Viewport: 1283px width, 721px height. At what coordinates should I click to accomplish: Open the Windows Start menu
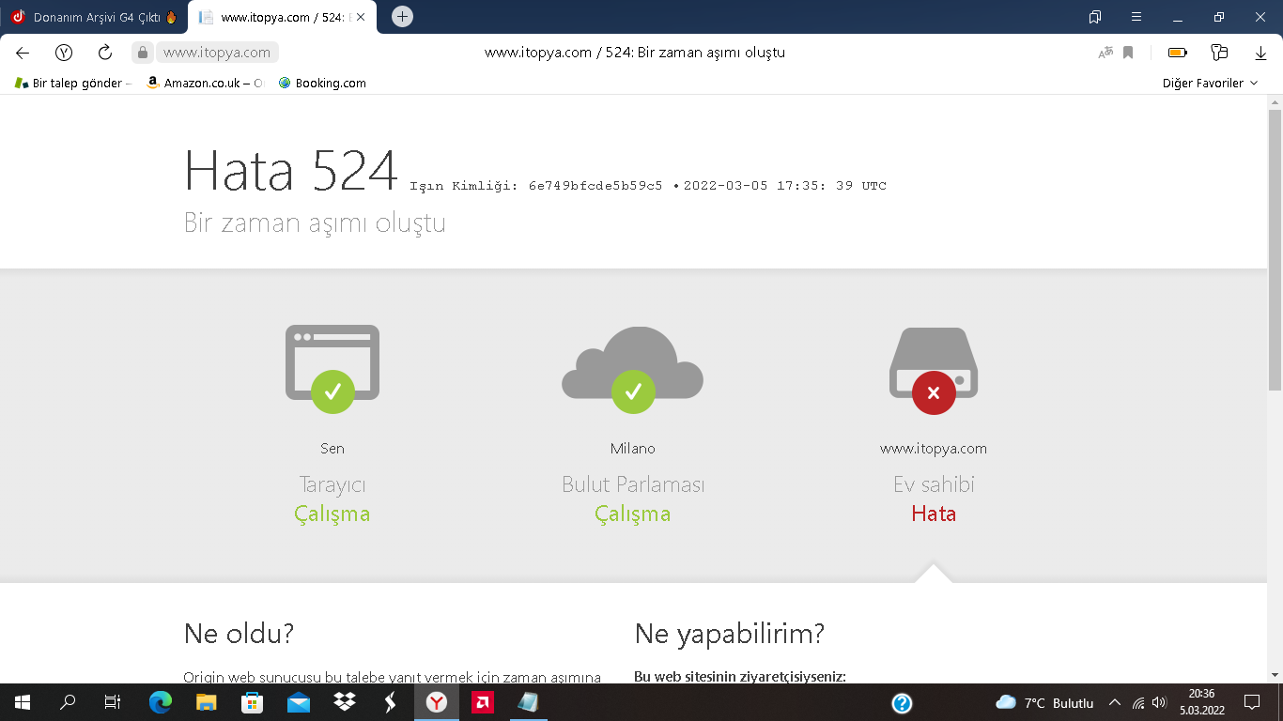[23, 702]
